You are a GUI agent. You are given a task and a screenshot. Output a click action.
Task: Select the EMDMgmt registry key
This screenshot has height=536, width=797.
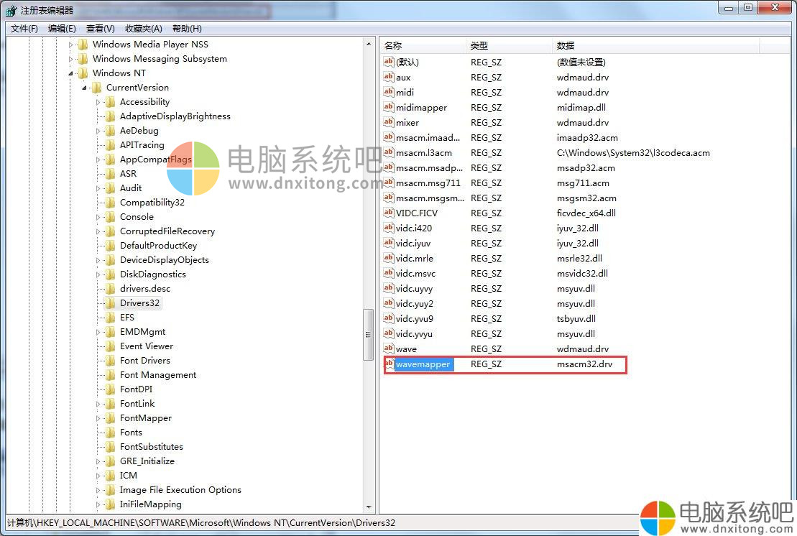coord(142,332)
